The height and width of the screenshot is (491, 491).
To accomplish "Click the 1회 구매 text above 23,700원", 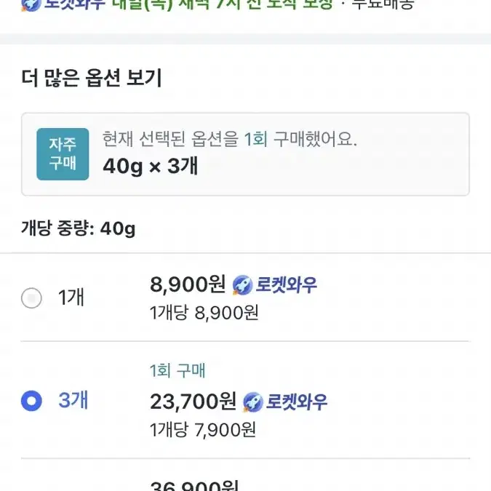I will click(x=177, y=370).
